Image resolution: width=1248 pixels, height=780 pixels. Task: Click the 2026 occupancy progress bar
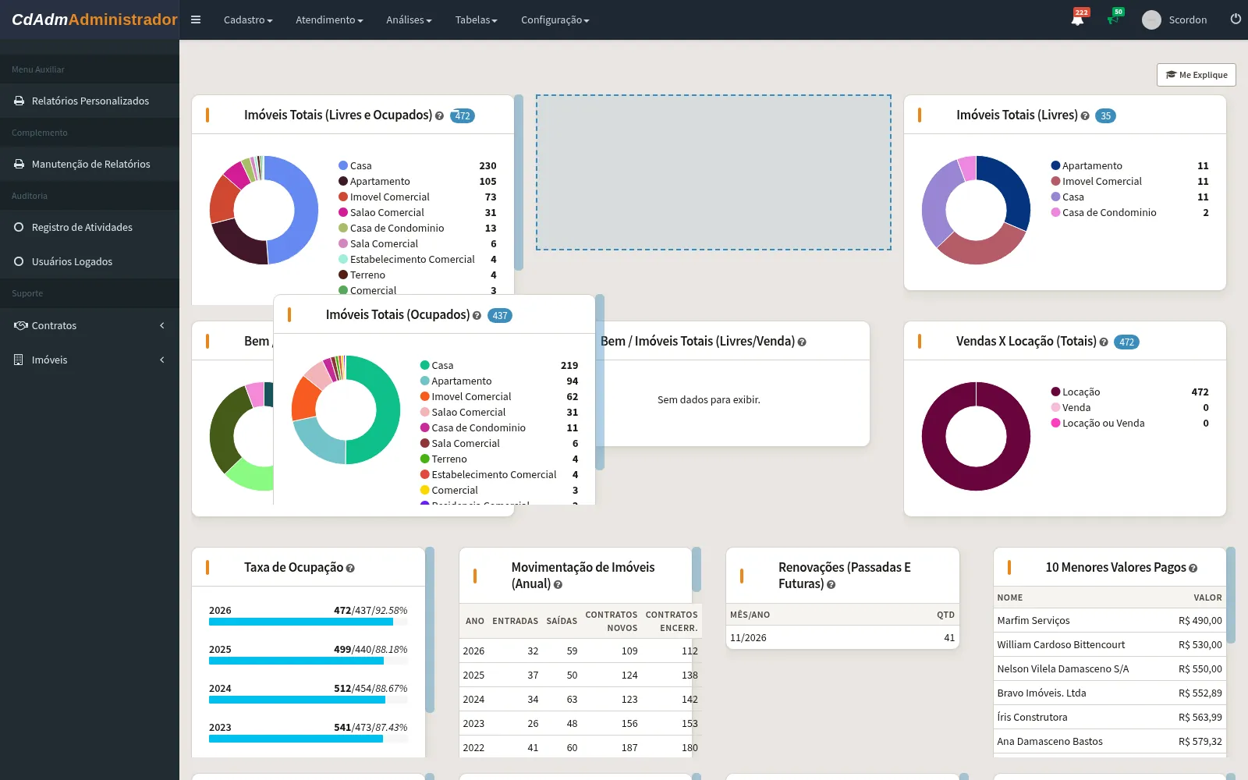coord(308,622)
